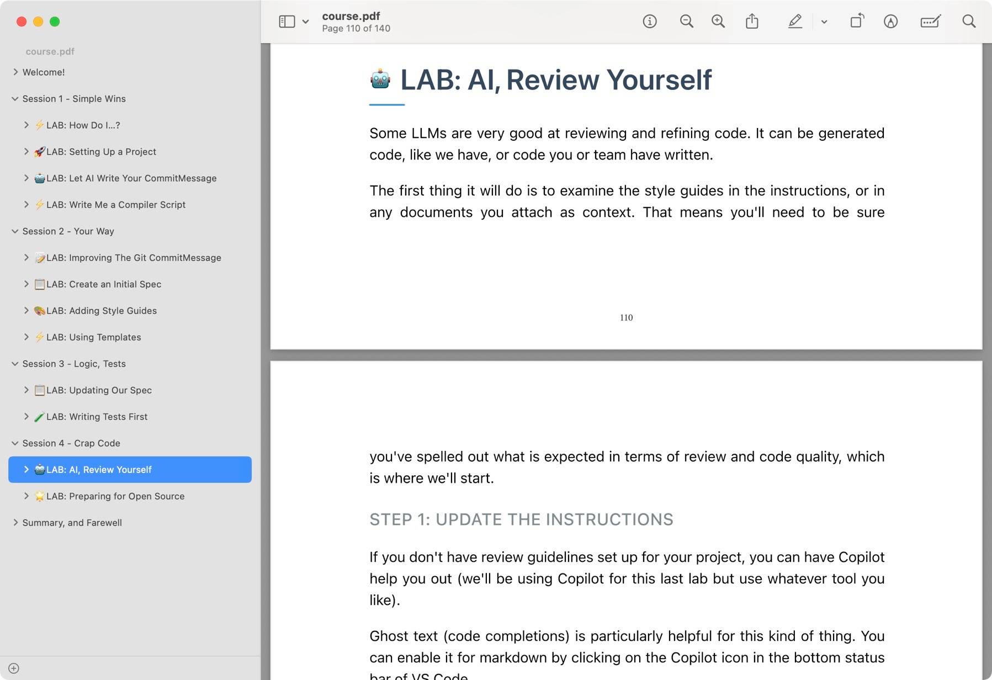
Task: Click the STEP 1: UPDATE THE INSTRUCTIONS heading
Action: (521, 519)
